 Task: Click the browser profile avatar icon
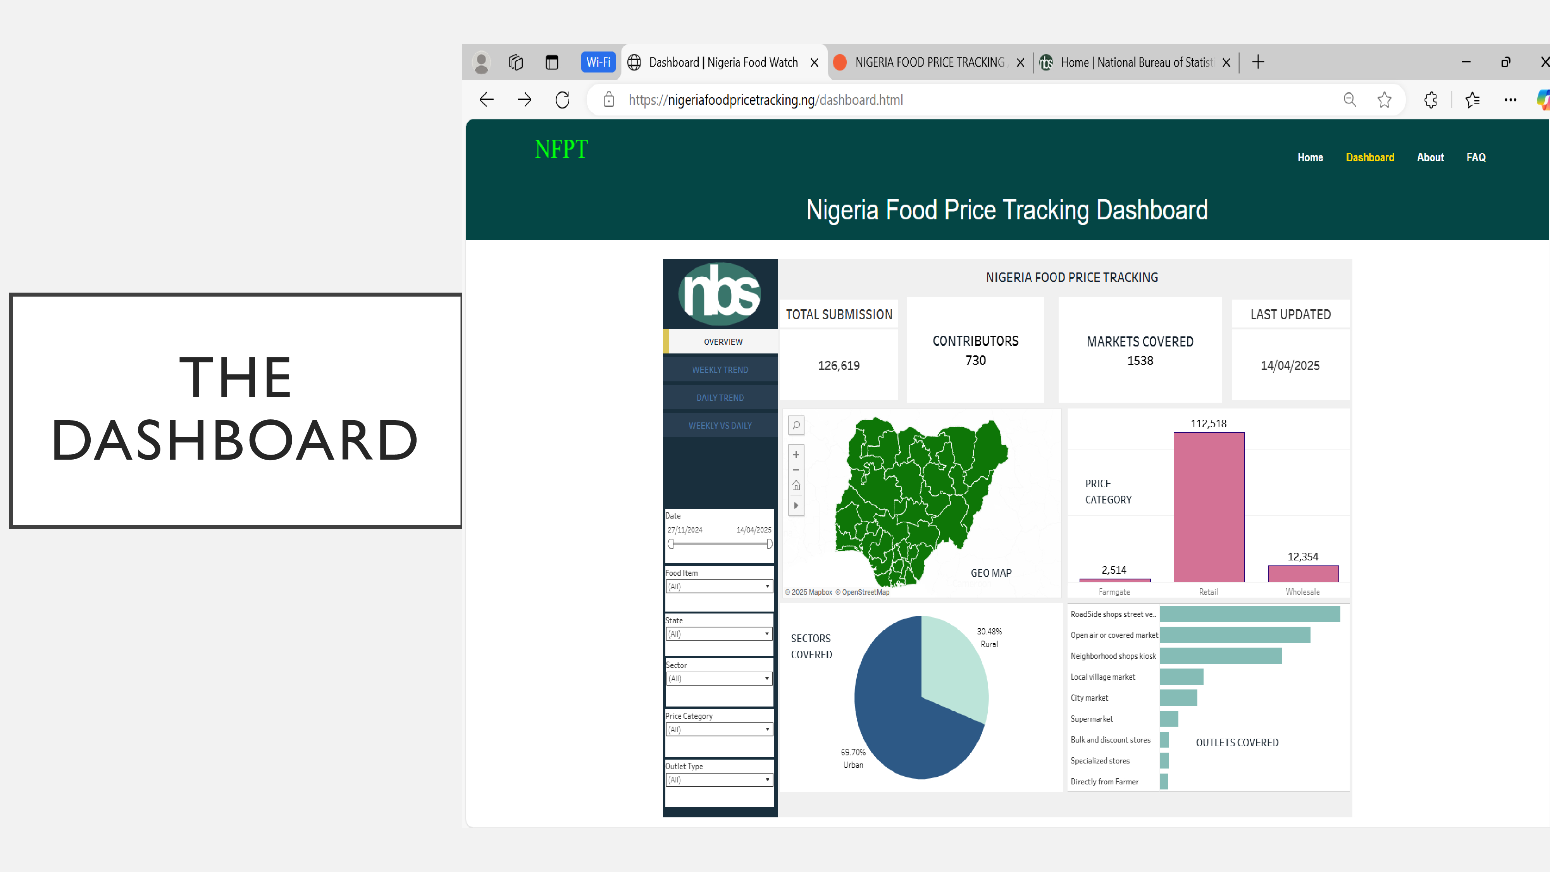click(x=481, y=62)
